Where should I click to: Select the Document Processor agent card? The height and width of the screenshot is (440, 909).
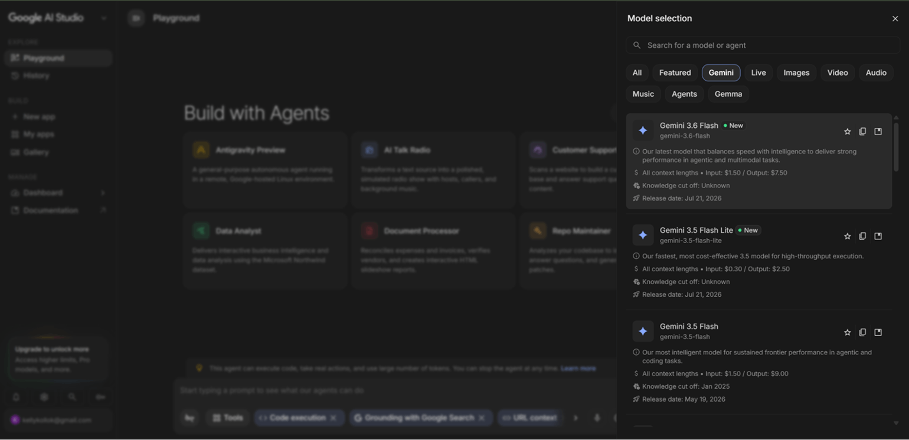(433, 251)
